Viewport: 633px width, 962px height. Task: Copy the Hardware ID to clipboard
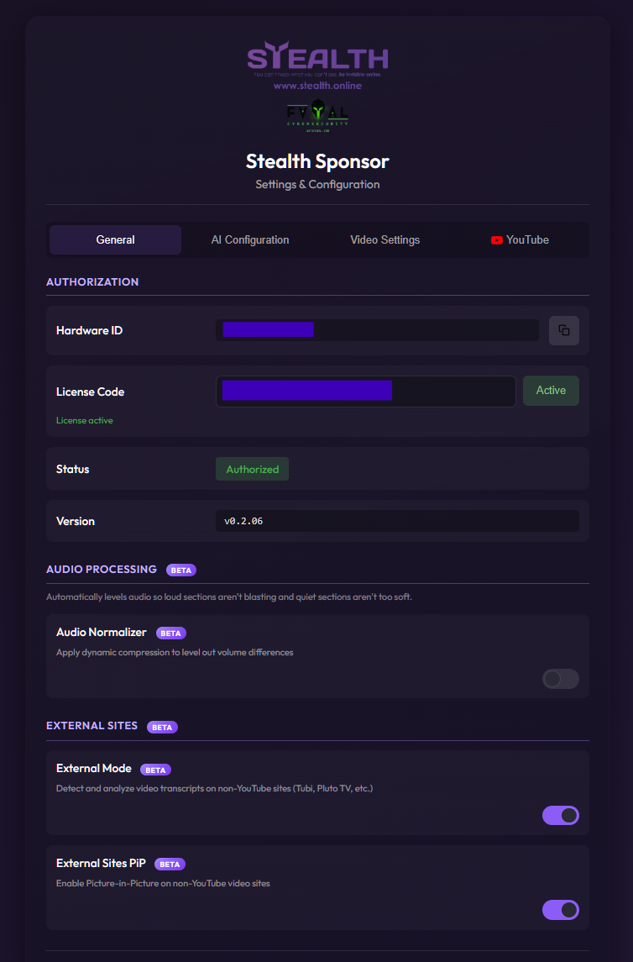coord(563,330)
